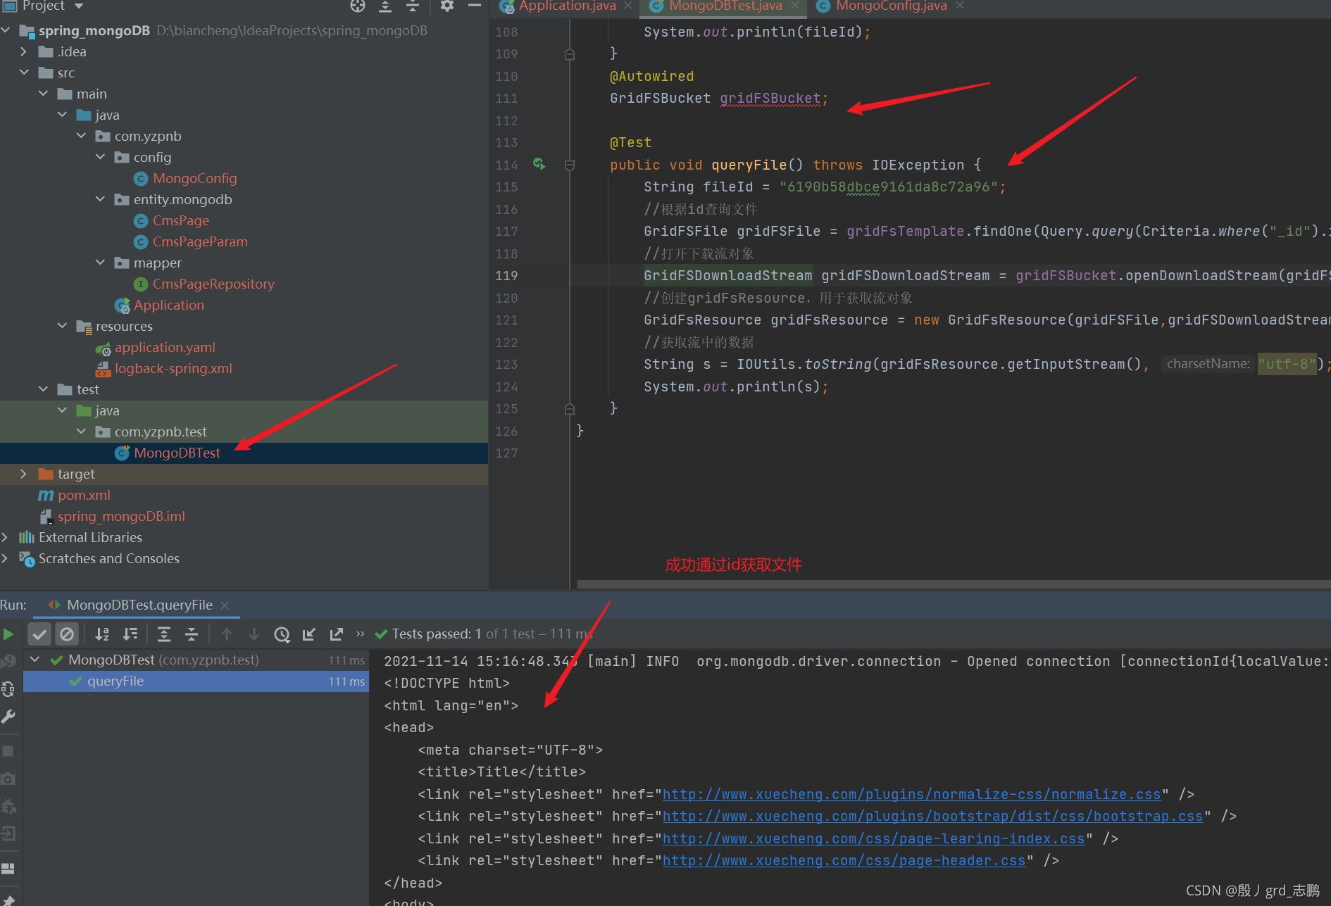Click the locate-opened-file target icon in Project panel
The image size is (1331, 906).
click(358, 6)
